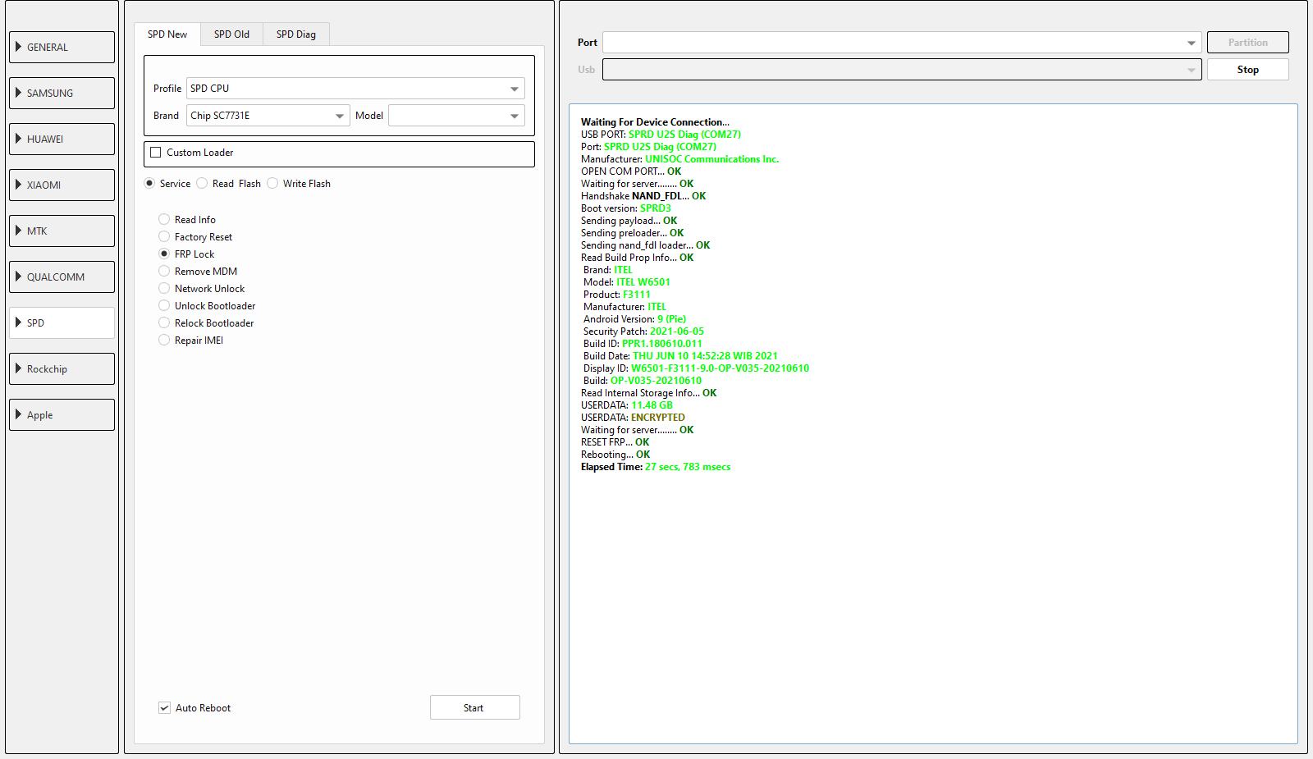Viewport: 1313px width, 759px height.
Task: Click the USERDATA ENCRYPTED log line
Action: coord(633,418)
